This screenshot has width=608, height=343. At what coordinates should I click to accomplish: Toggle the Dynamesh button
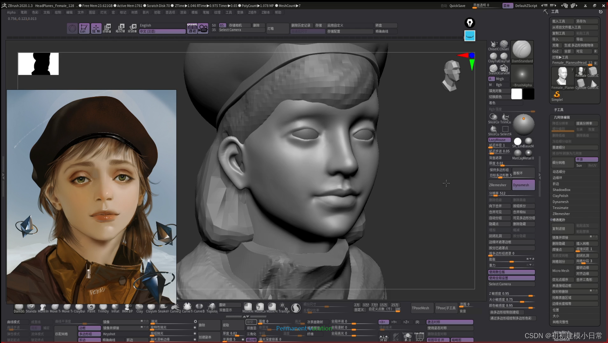523,185
